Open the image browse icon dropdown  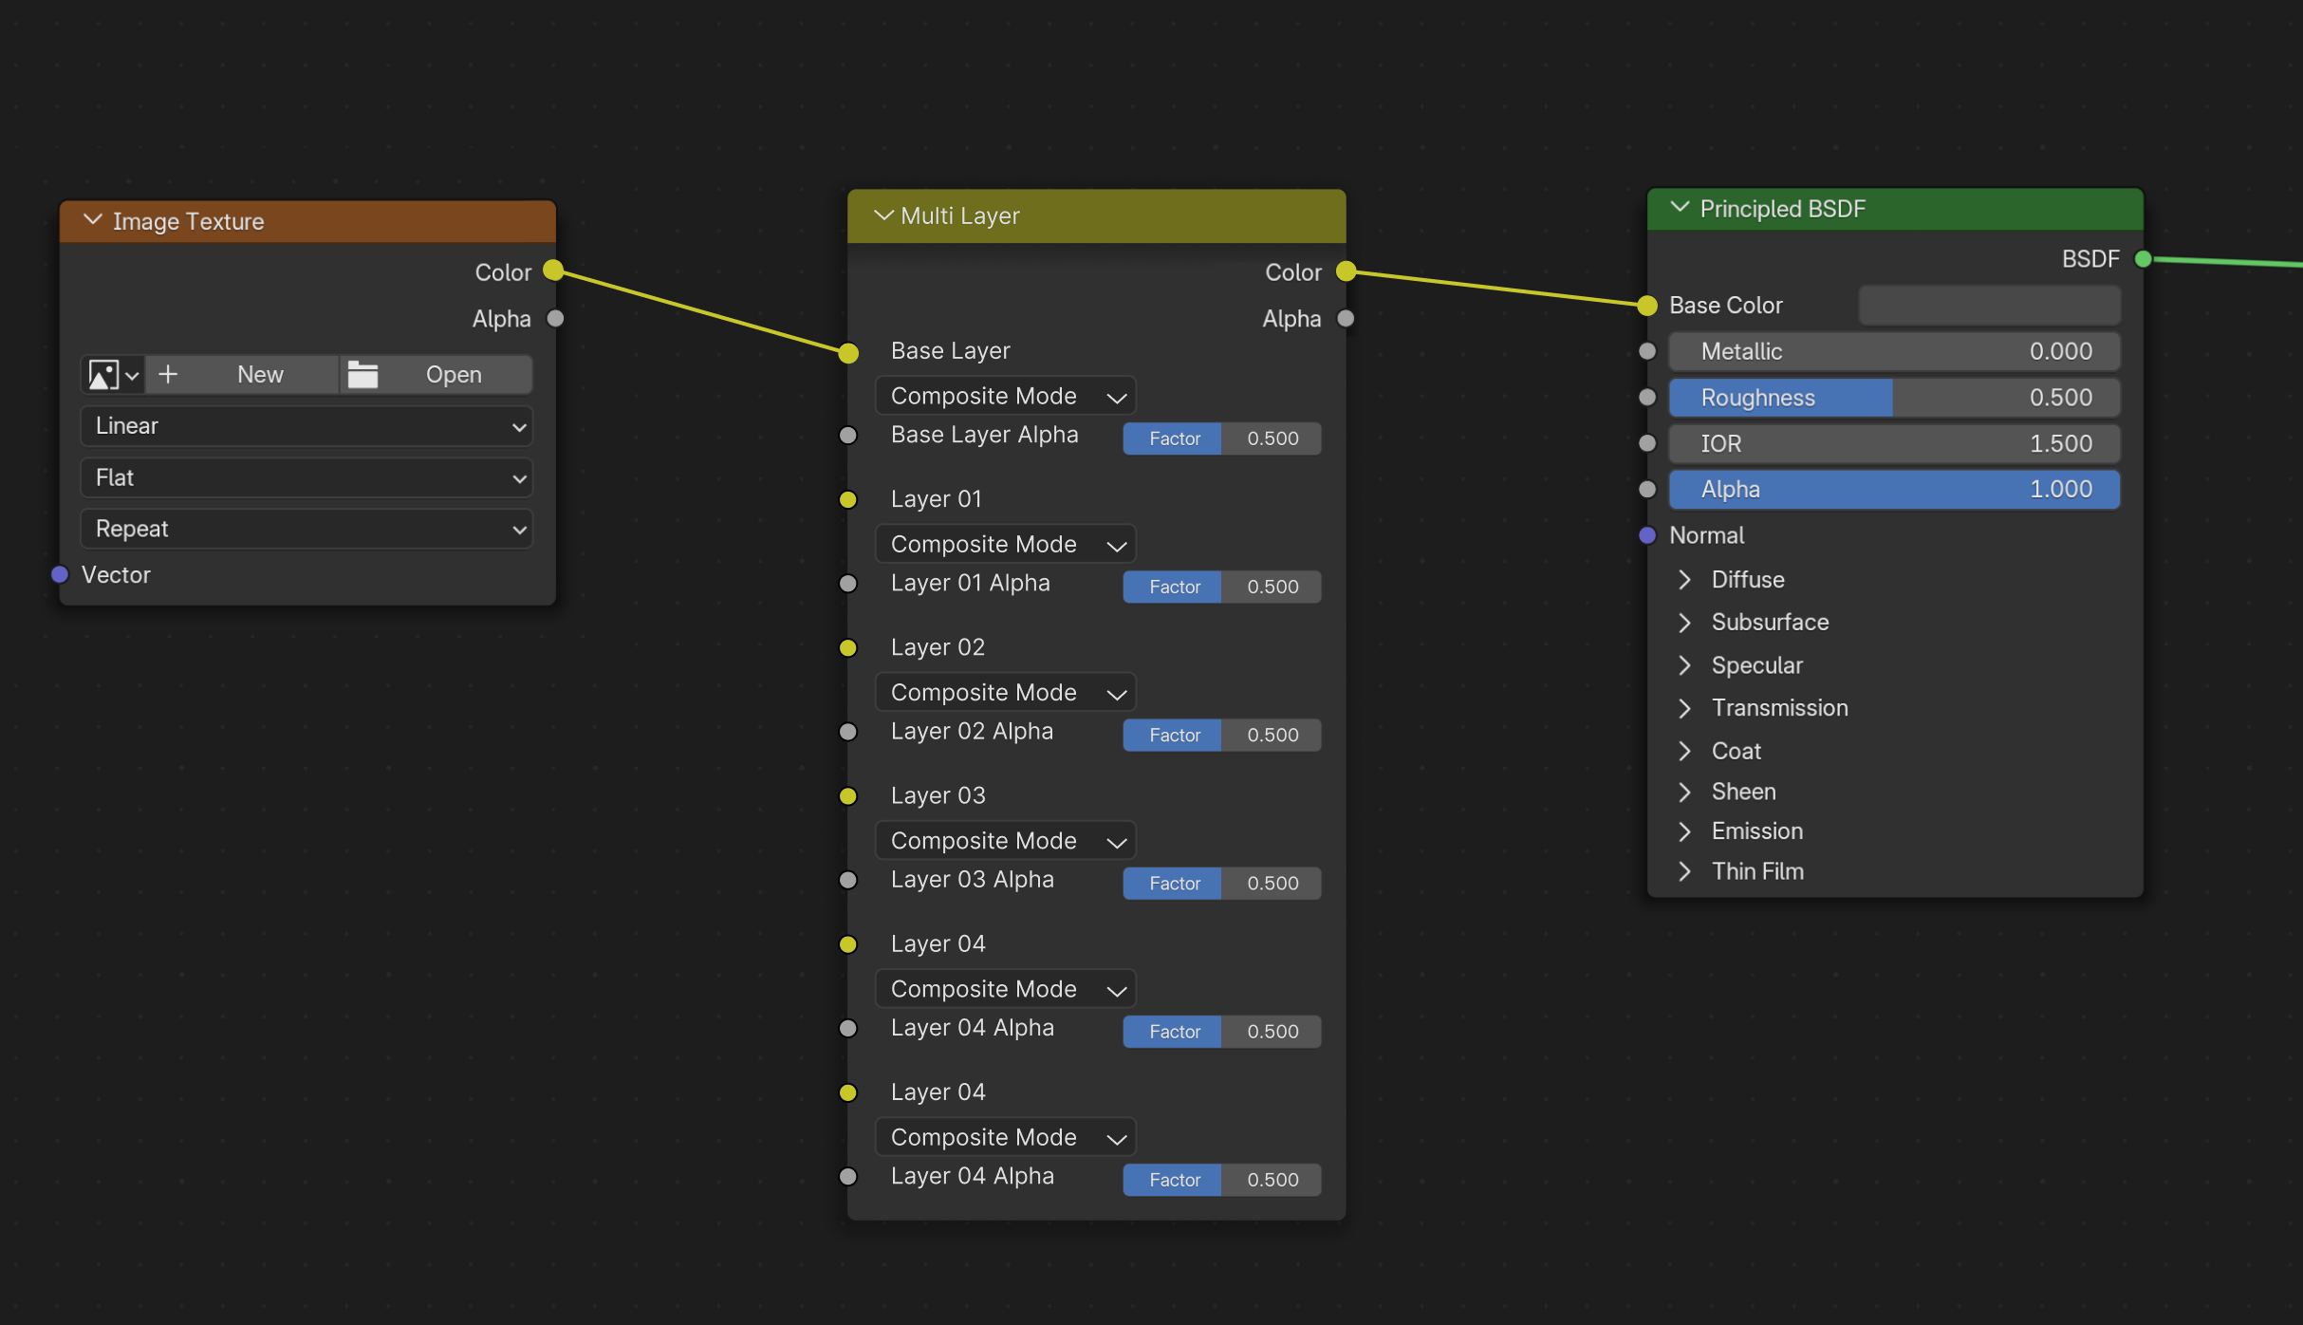click(x=113, y=375)
